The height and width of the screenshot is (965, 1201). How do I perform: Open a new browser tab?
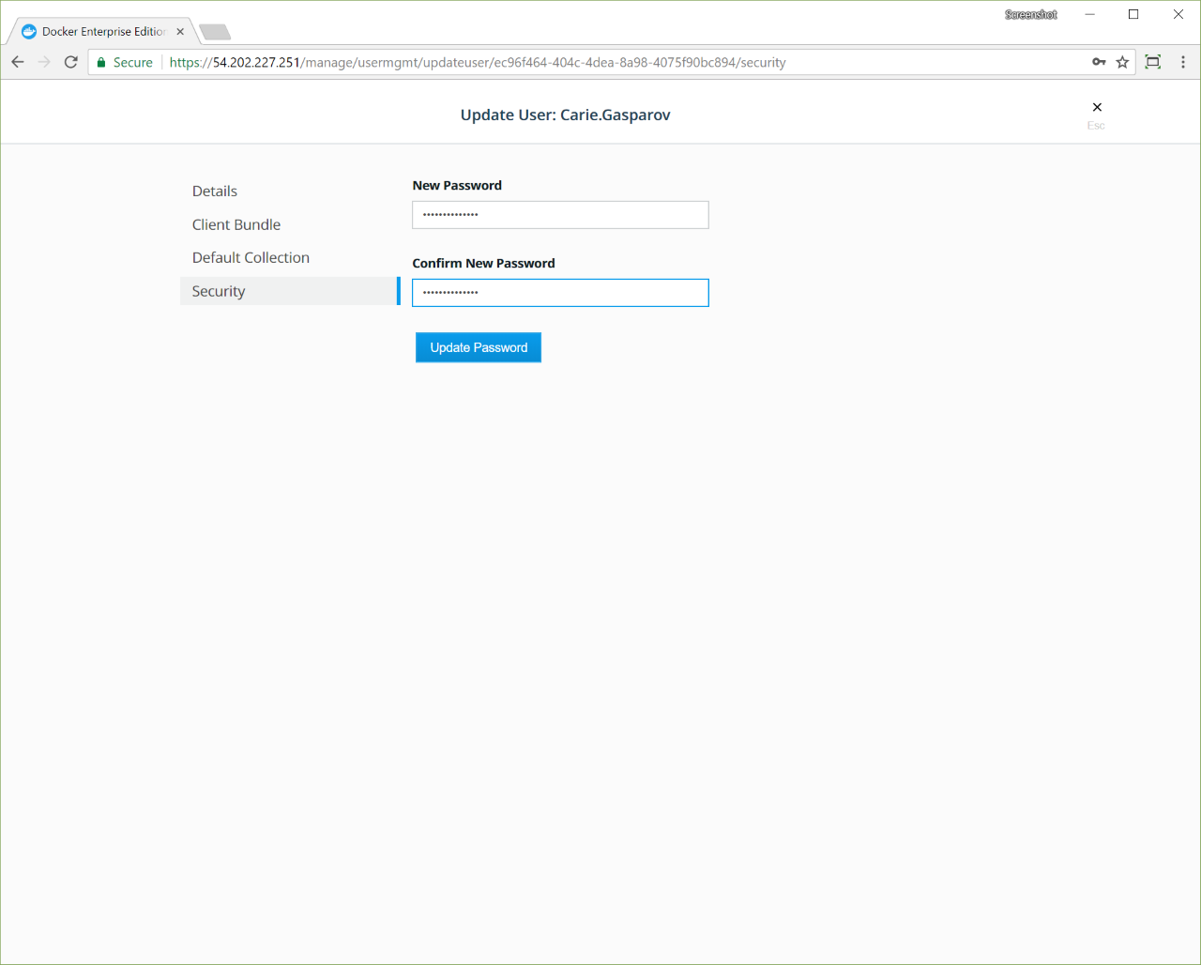(x=215, y=32)
